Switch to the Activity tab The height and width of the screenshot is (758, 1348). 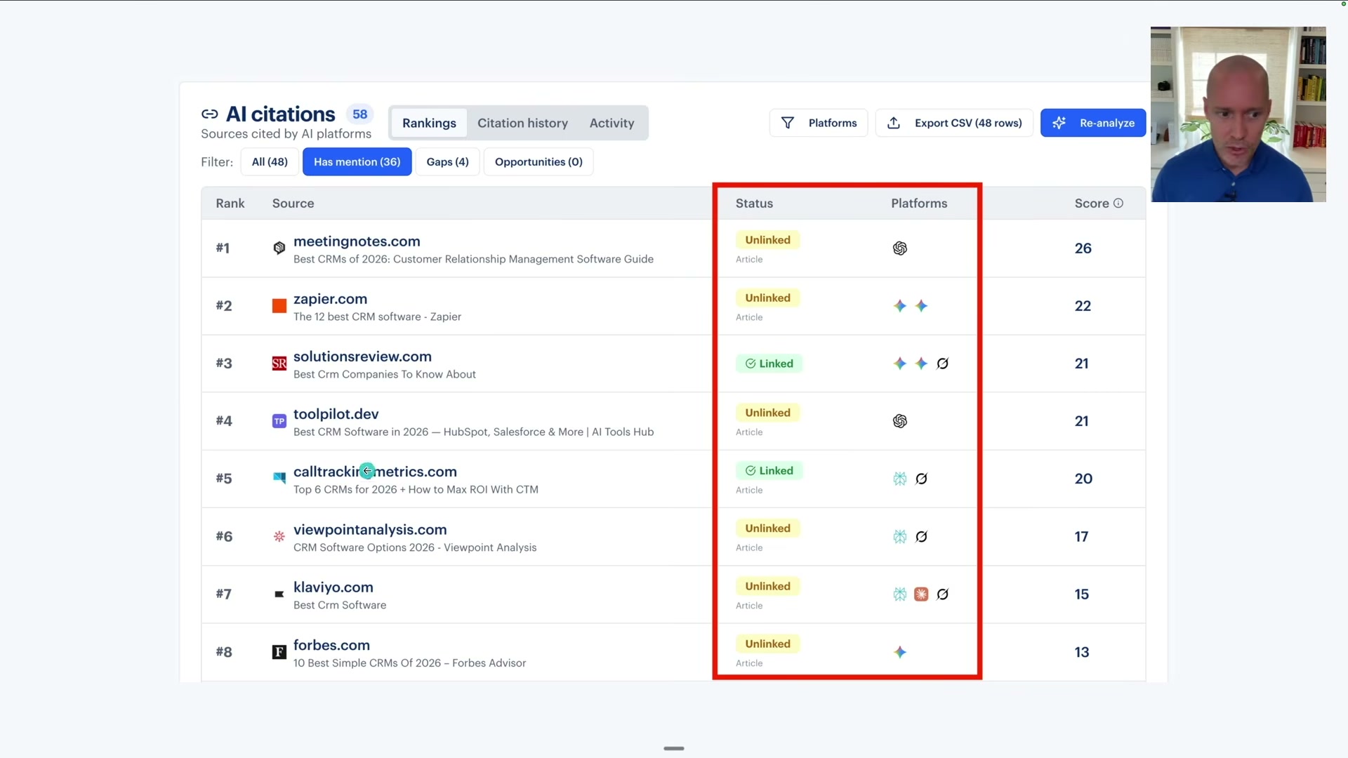(x=612, y=123)
